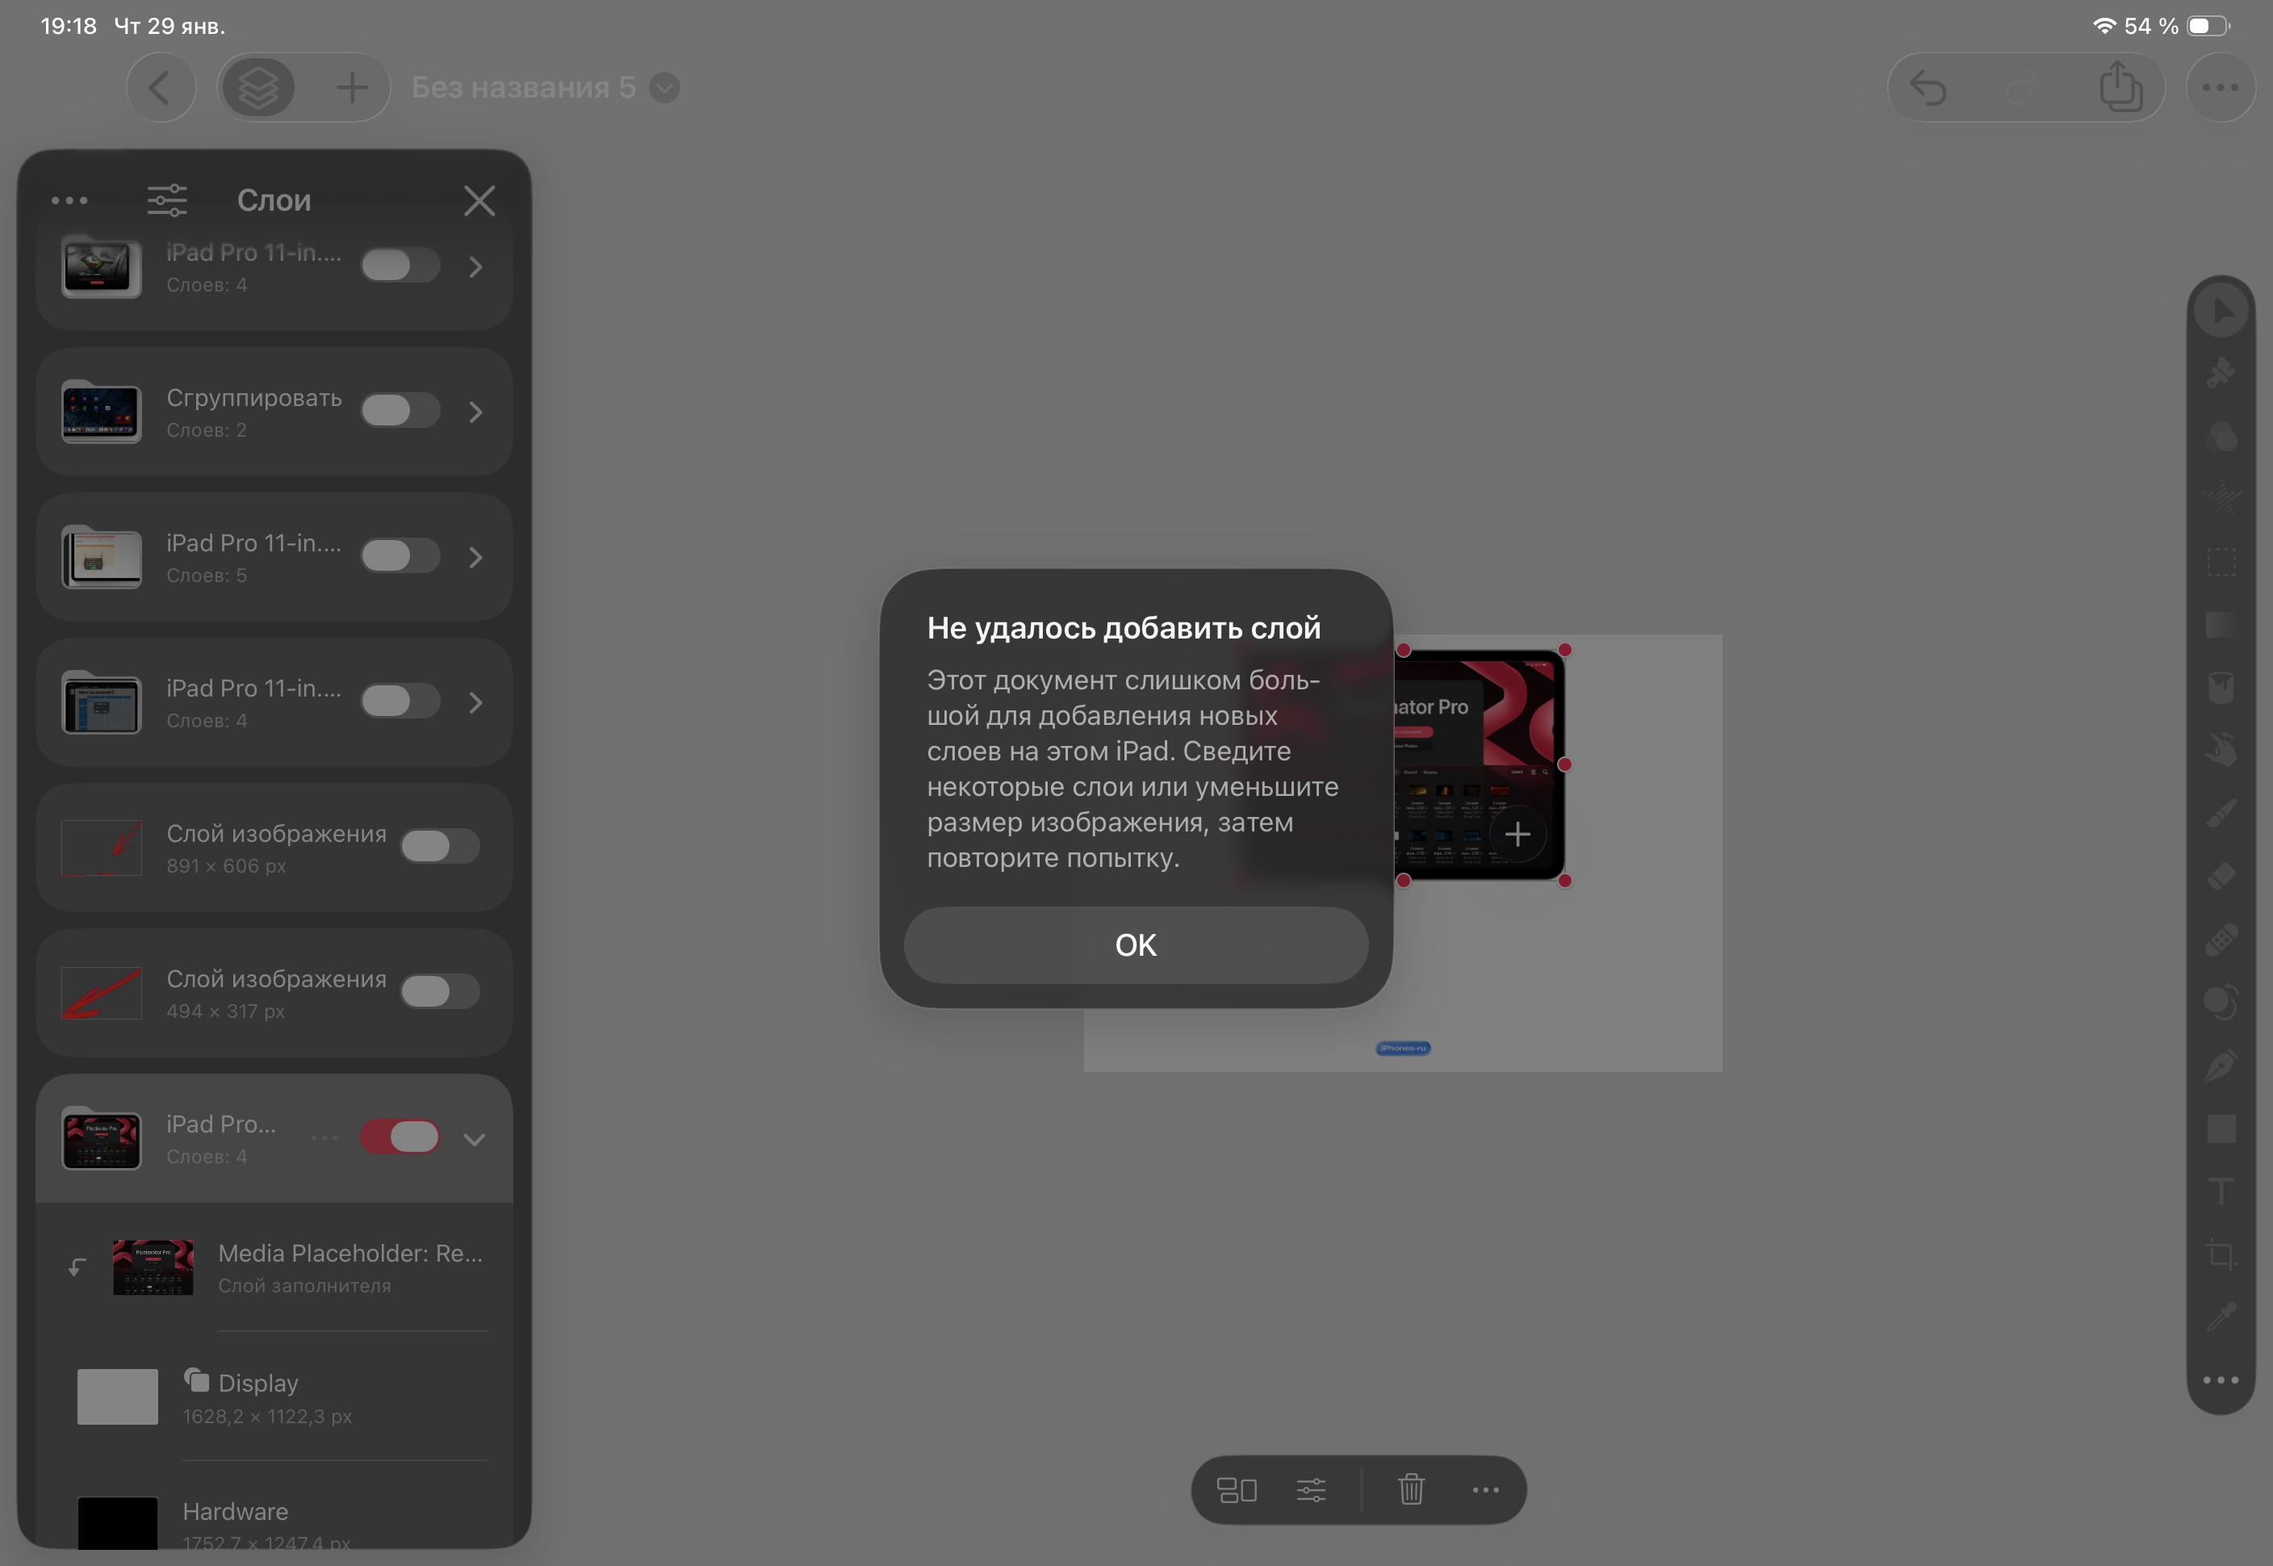Viewport: 2273px width, 1566px height.
Task: Expand the Сгруппировать group chevron
Action: (x=475, y=412)
